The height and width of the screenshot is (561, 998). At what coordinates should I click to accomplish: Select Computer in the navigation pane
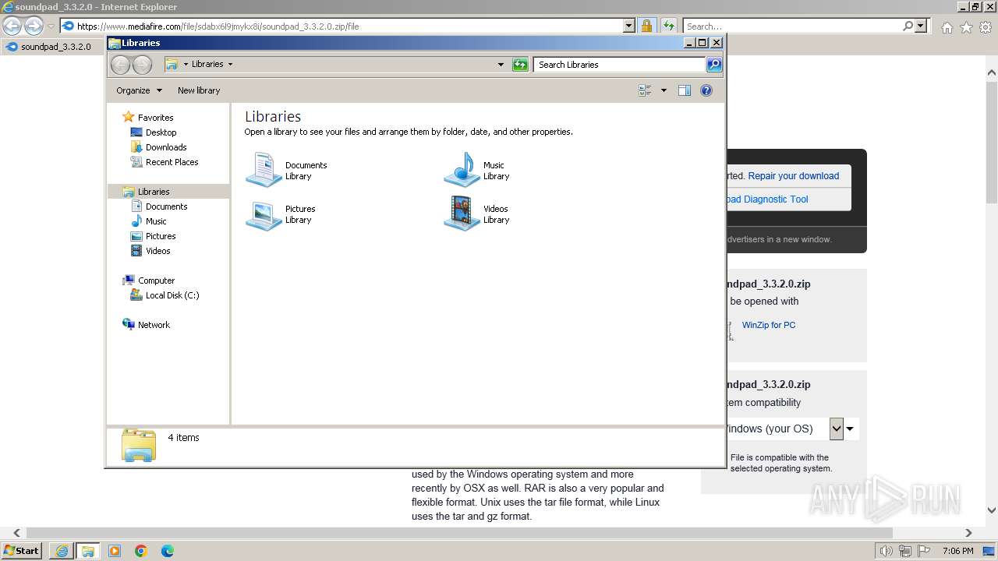pyautogui.click(x=156, y=280)
